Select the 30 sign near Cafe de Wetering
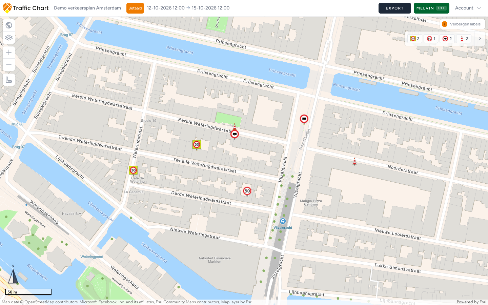Screen dimensions: 488x305 133,170
